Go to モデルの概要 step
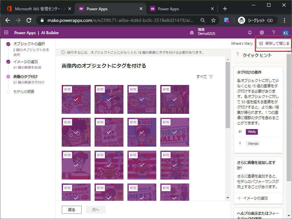 [x=24, y=92]
